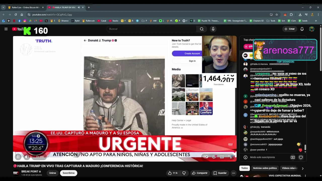Open the MetaMask fox extension
The image size is (322, 181).
(x=285, y=15)
